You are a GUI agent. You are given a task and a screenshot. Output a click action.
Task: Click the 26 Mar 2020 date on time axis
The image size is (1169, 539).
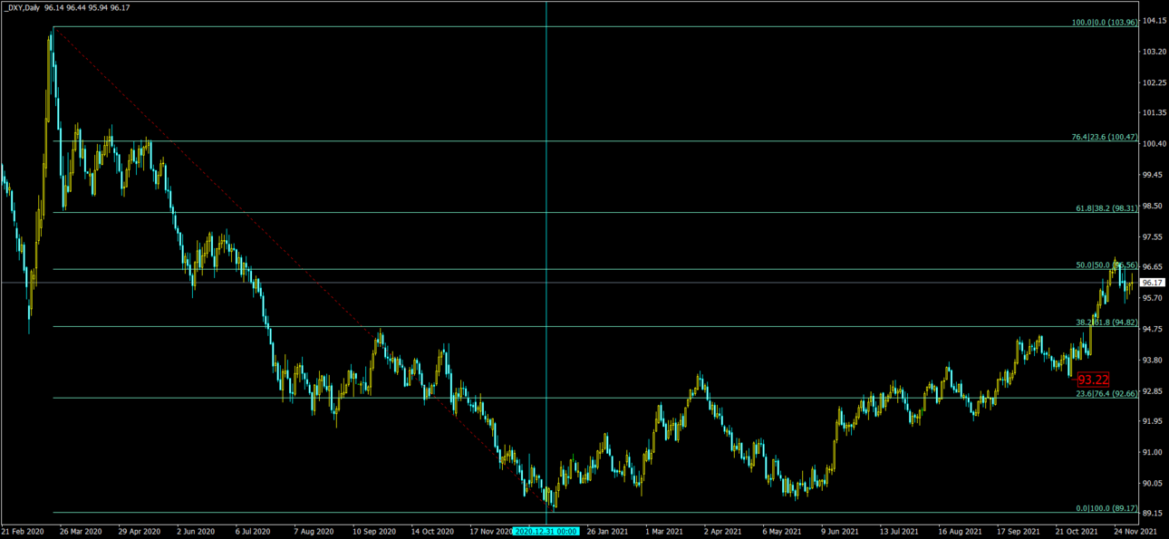[82, 532]
